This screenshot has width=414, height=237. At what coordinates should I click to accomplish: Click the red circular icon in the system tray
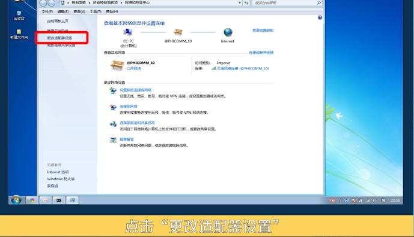(332, 200)
